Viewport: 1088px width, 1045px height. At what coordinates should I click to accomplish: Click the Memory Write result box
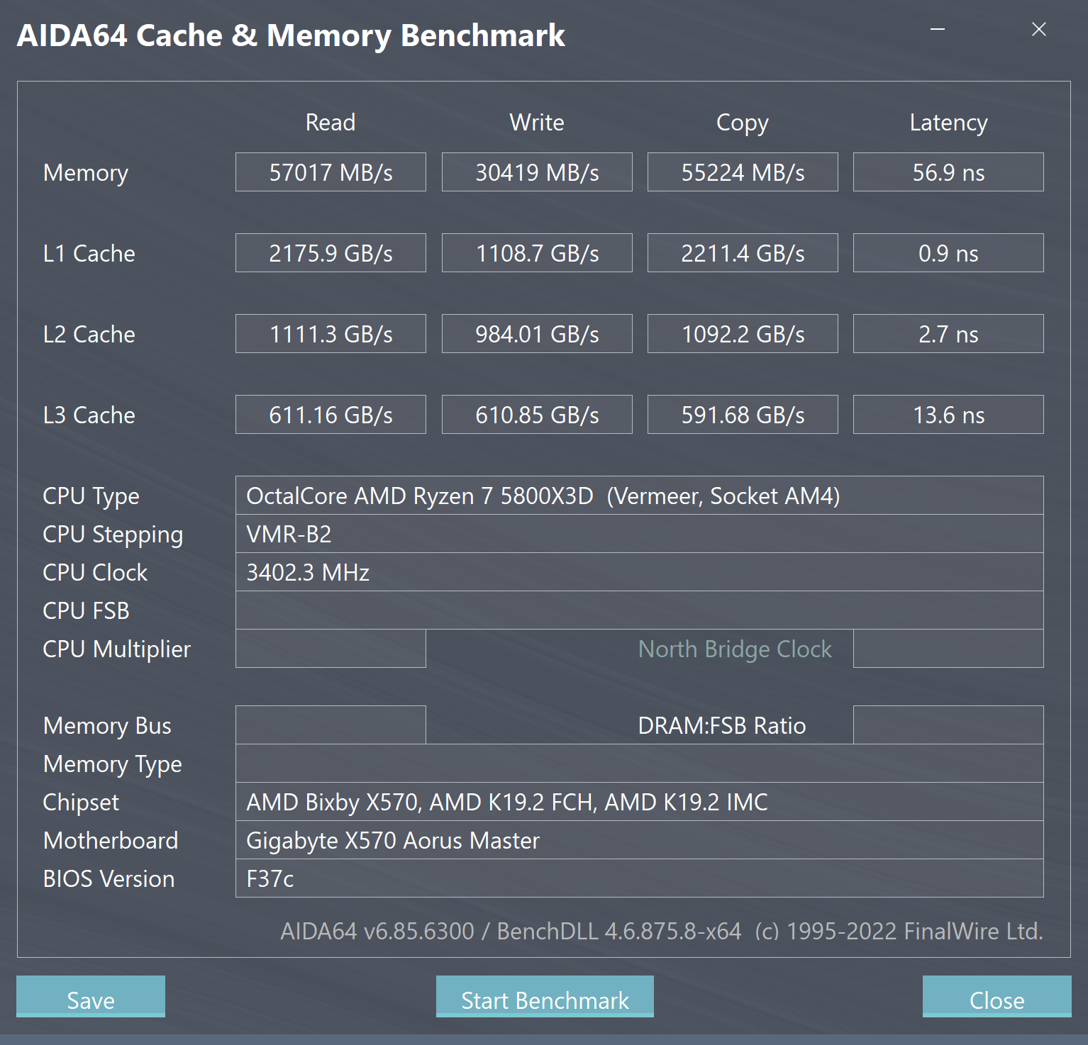click(537, 172)
